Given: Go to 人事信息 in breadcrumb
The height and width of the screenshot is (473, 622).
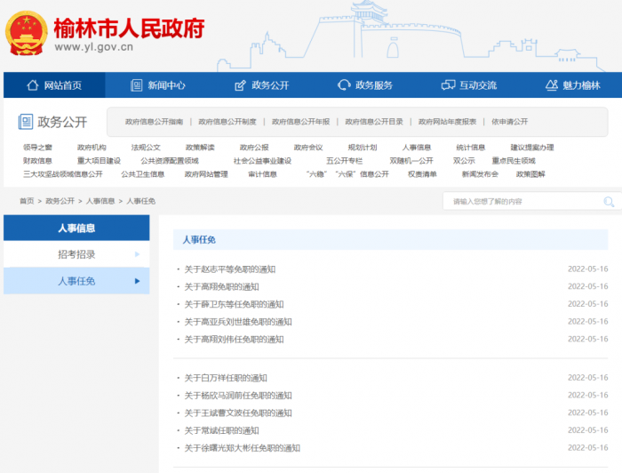Looking at the screenshot, I should pyautogui.click(x=100, y=202).
